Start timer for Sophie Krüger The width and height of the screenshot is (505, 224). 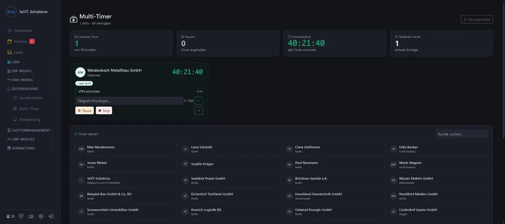tap(229, 164)
